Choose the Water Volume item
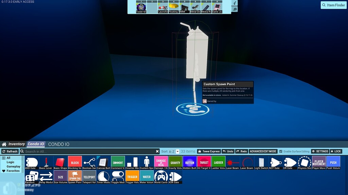This screenshot has height=195, width=348. pos(146,177)
